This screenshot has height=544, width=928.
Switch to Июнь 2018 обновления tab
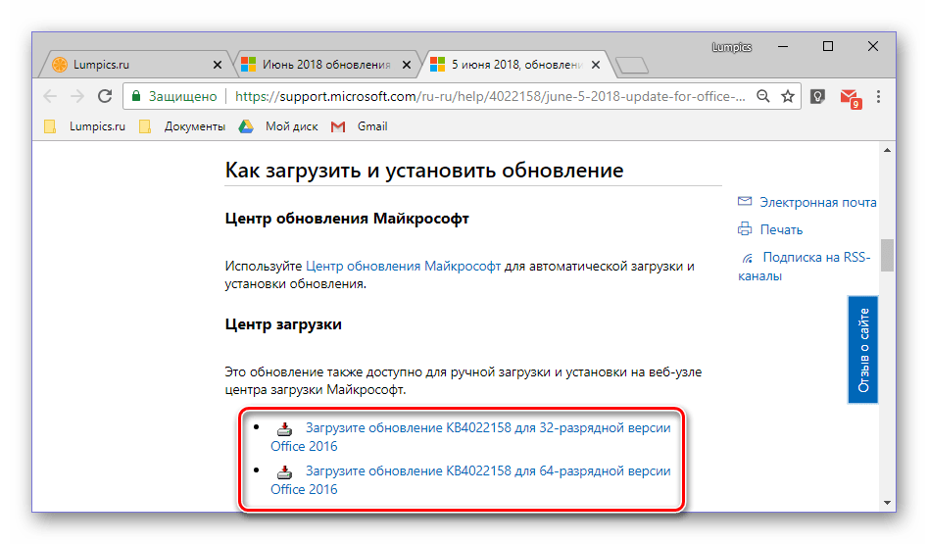326,65
